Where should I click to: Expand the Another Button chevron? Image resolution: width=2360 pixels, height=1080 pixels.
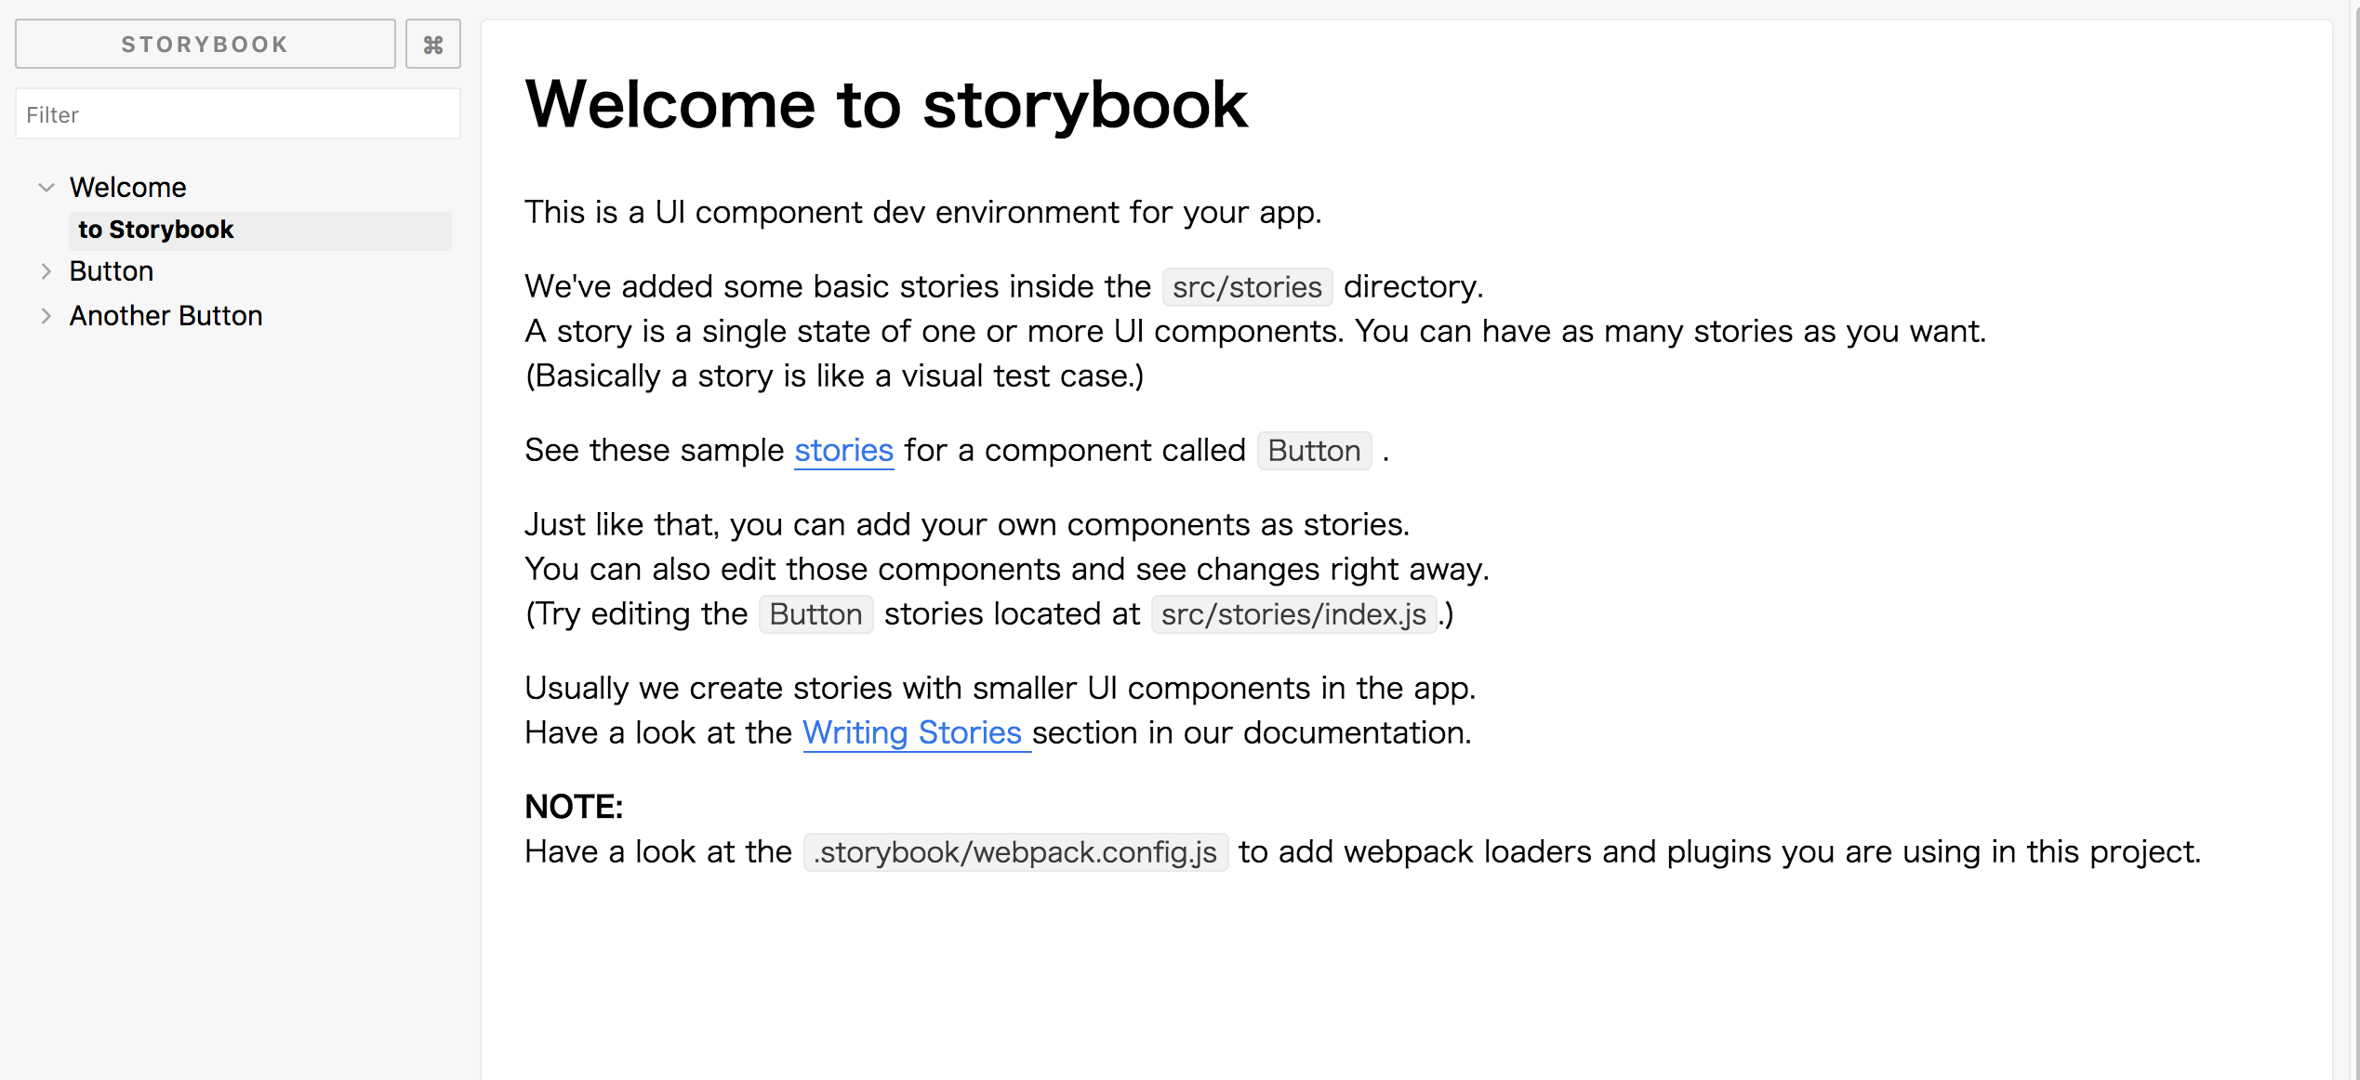pyautogui.click(x=46, y=316)
